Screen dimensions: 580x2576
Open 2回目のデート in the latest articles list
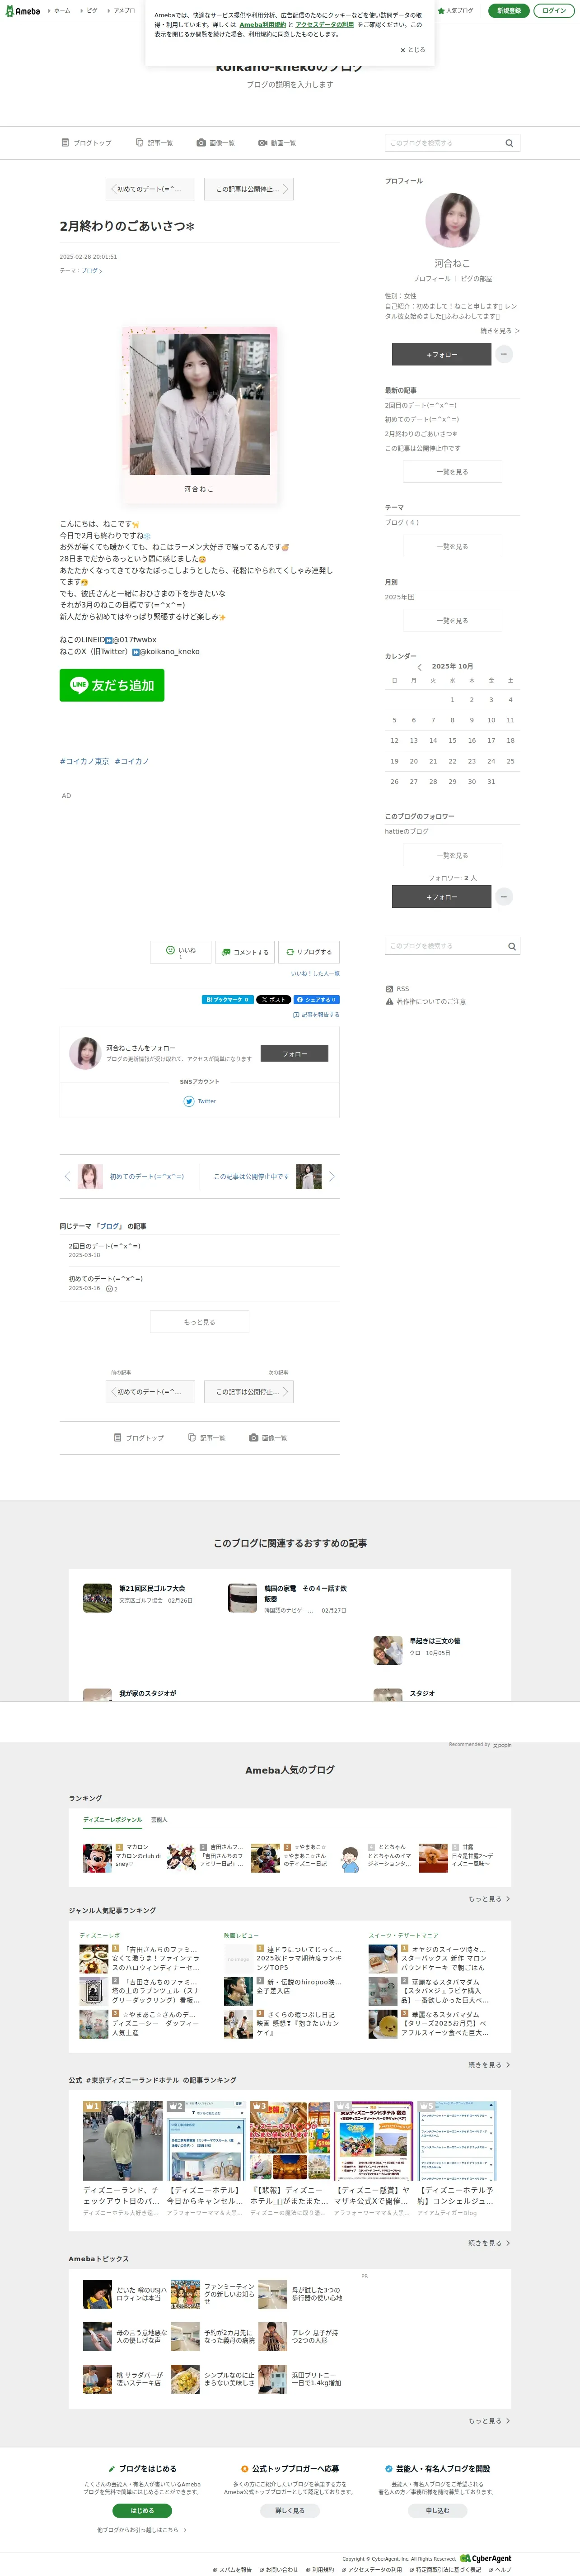pos(421,405)
